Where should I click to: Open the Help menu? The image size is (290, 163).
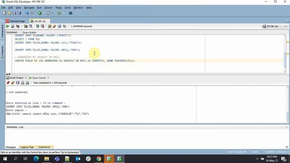(89, 8)
